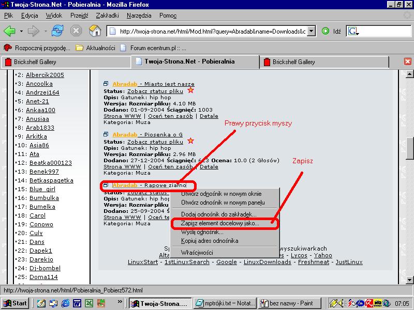
Task: Launch Word from quick launch
Action: click(x=77, y=303)
